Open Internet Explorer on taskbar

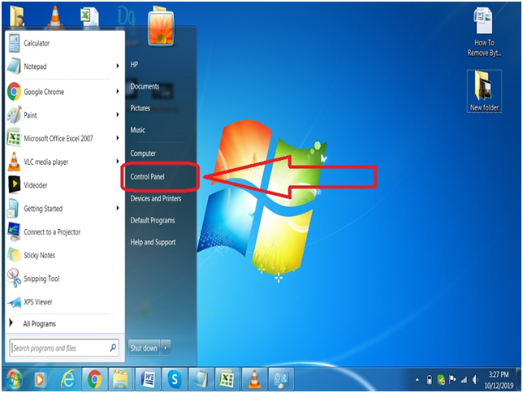tap(67, 379)
